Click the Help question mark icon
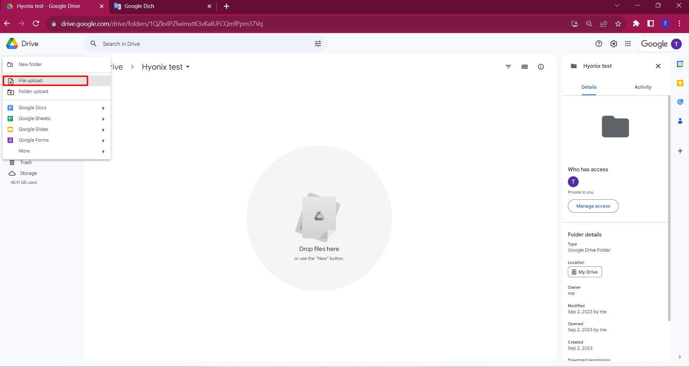Viewport: 689px width, 367px height. [x=599, y=44]
